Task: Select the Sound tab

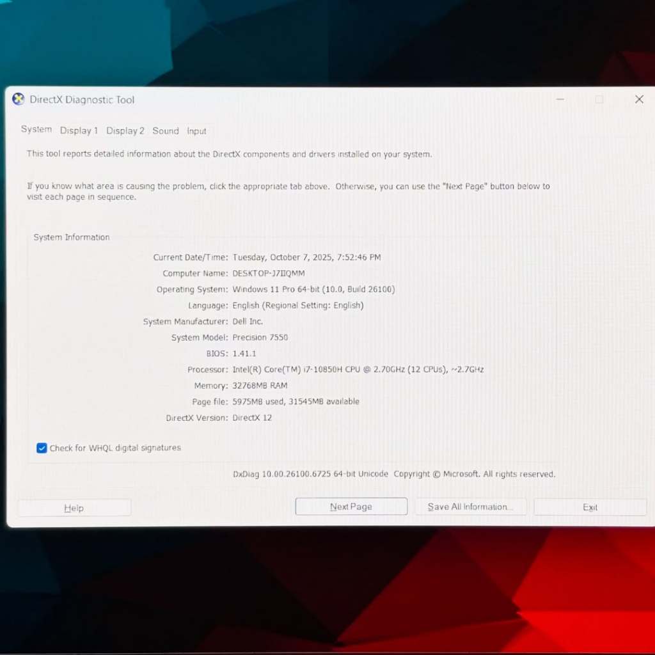Action: pos(166,130)
